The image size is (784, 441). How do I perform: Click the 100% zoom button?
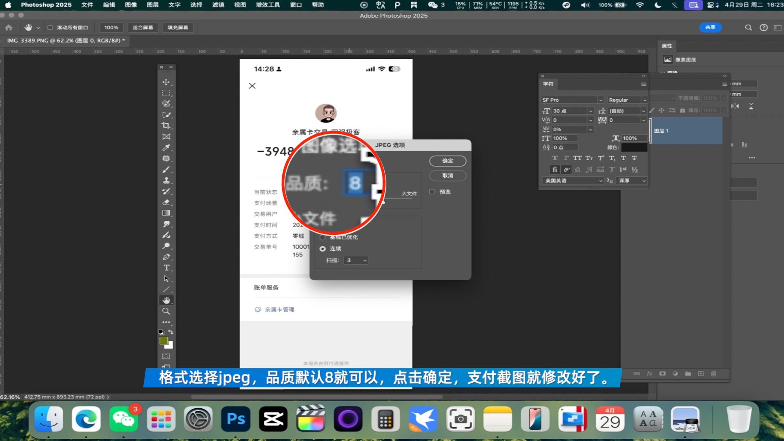point(111,28)
